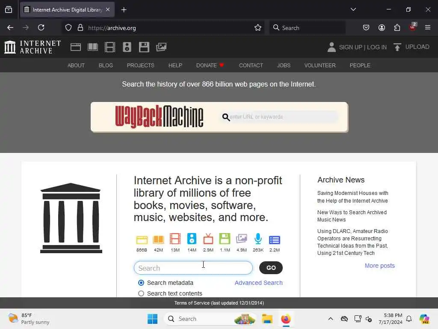Select the Search metadata radio button
This screenshot has width=438, height=329.
click(141, 283)
